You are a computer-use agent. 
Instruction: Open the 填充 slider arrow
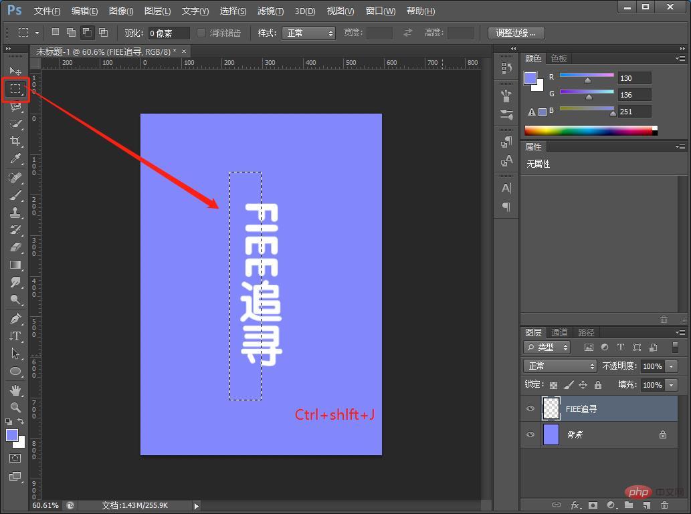point(671,385)
